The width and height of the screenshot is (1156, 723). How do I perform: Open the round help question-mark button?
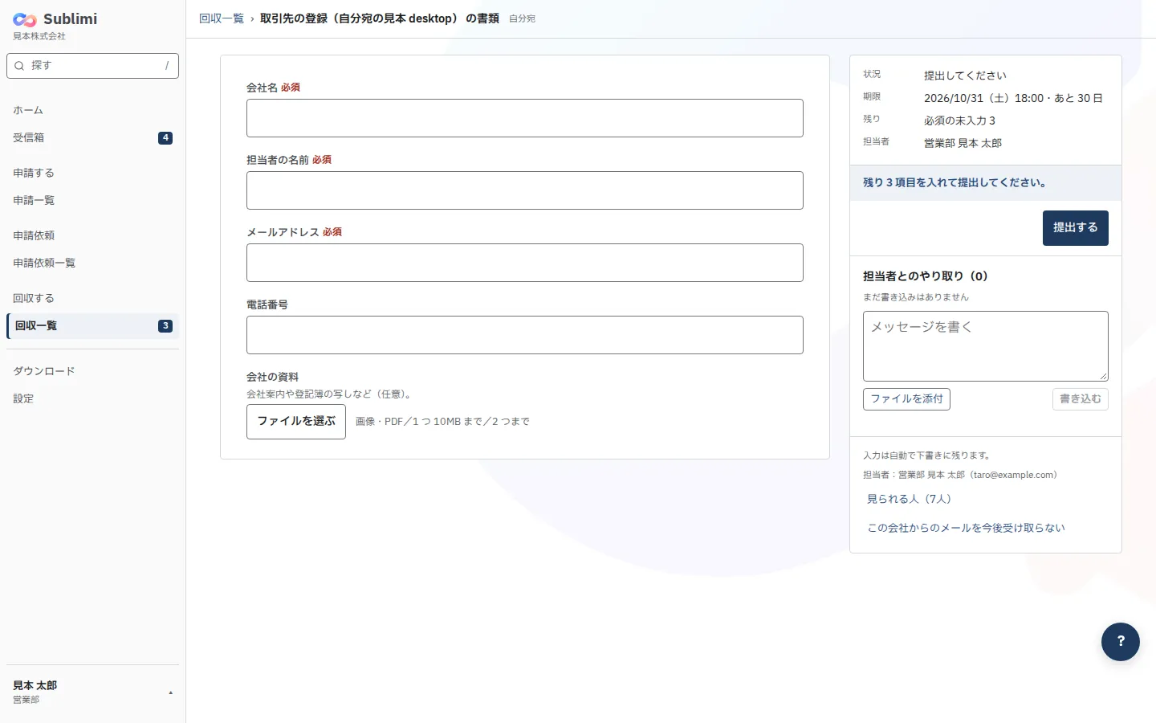(1121, 642)
